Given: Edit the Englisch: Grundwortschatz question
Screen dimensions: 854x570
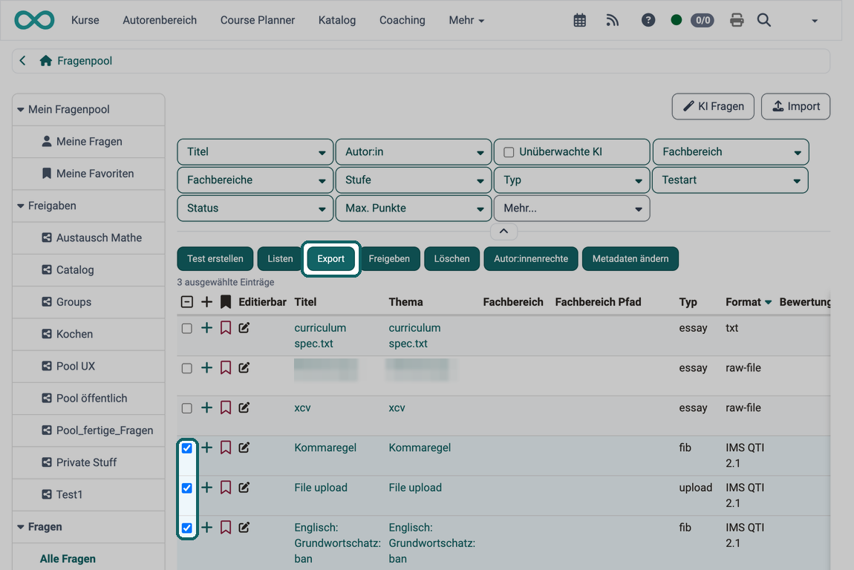Looking at the screenshot, I should [x=244, y=527].
